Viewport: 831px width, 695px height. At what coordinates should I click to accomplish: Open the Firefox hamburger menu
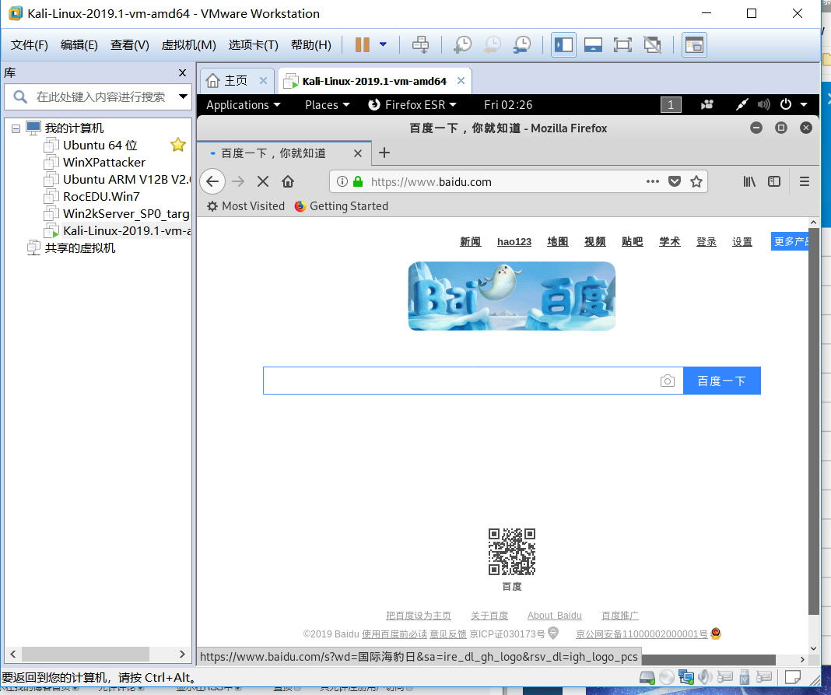pos(804,182)
